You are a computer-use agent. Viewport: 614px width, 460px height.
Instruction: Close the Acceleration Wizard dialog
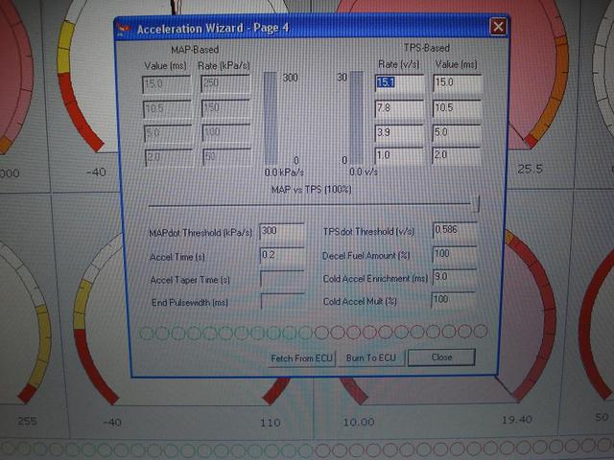point(498,27)
